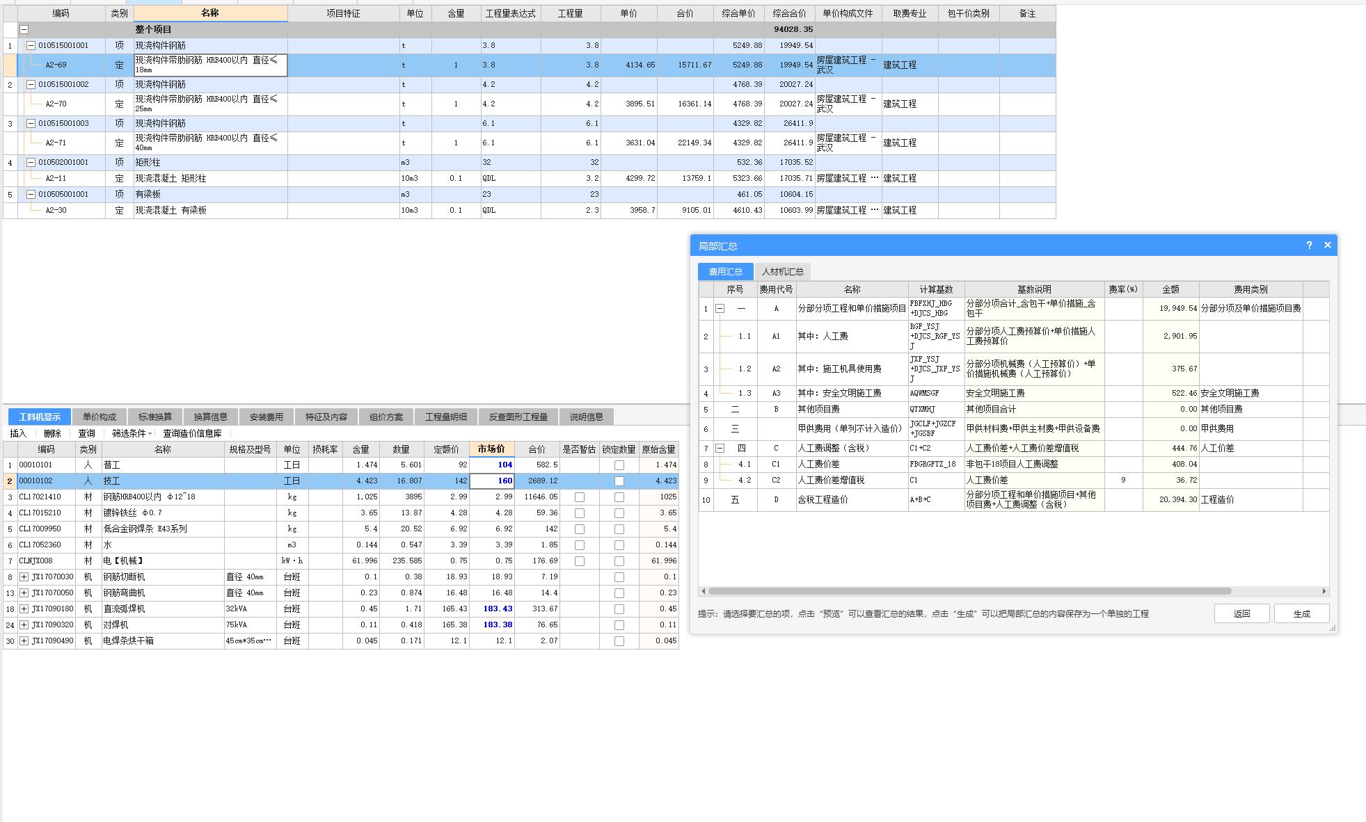Viewport: 1366px width, 822px height.
Task: Click 名称 column header in top table
Action: (210, 13)
